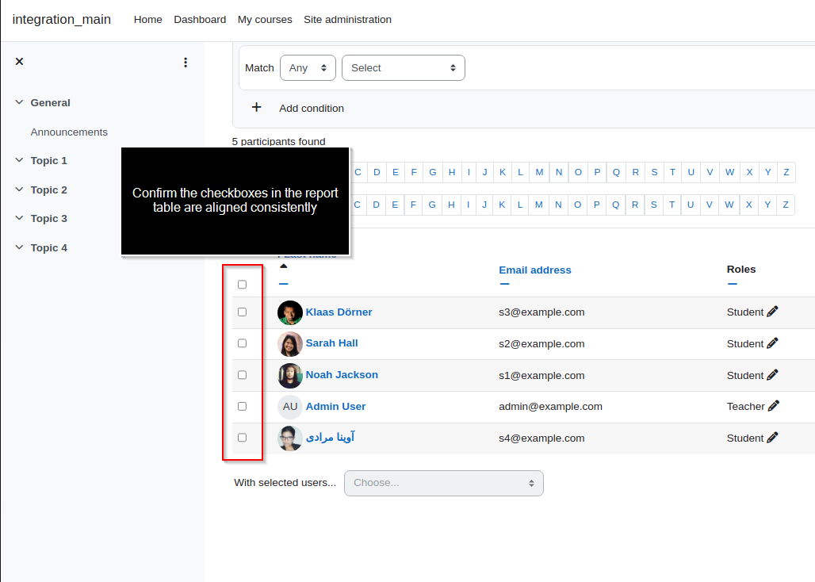Check the box for Sarah Hall

[x=243, y=343]
